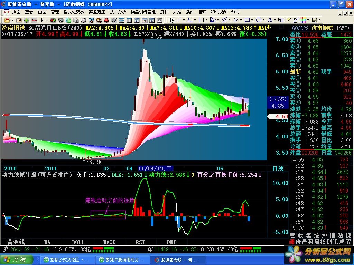Open the 帮助 menu
The image size is (354, 265).
point(235,12)
